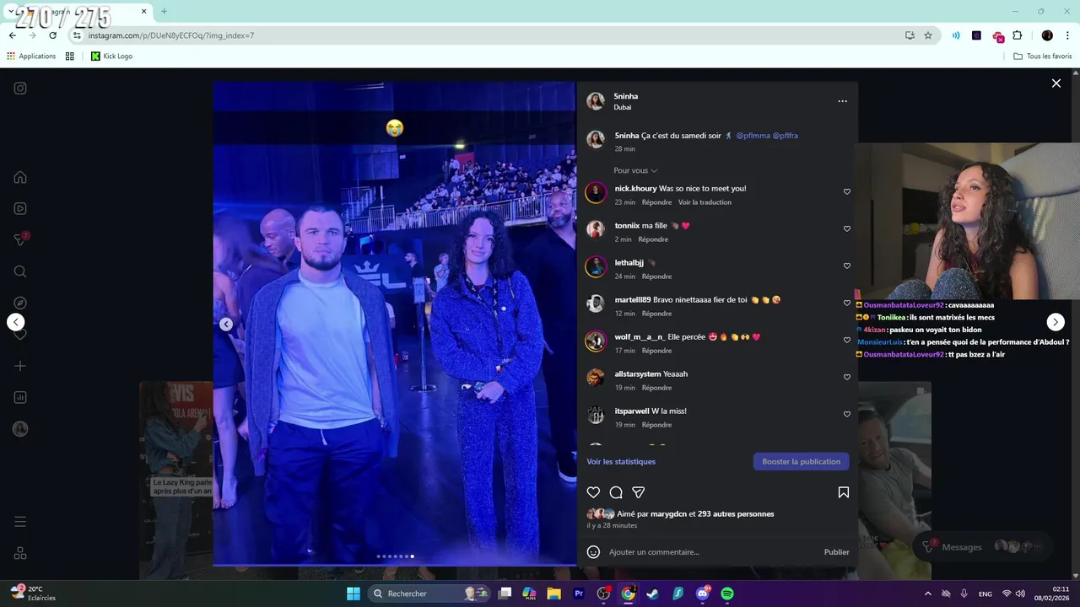Image resolution: width=1080 pixels, height=607 pixels.
Task: Open sidebar messages icon with red badge
Action: tap(20, 239)
